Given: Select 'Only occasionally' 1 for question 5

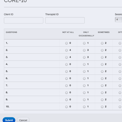Looking at the screenshot, I should tap(84, 72).
